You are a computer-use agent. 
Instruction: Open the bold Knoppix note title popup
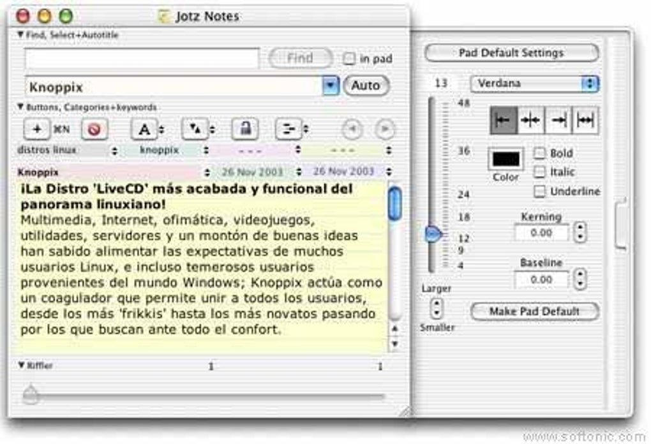[114, 172]
